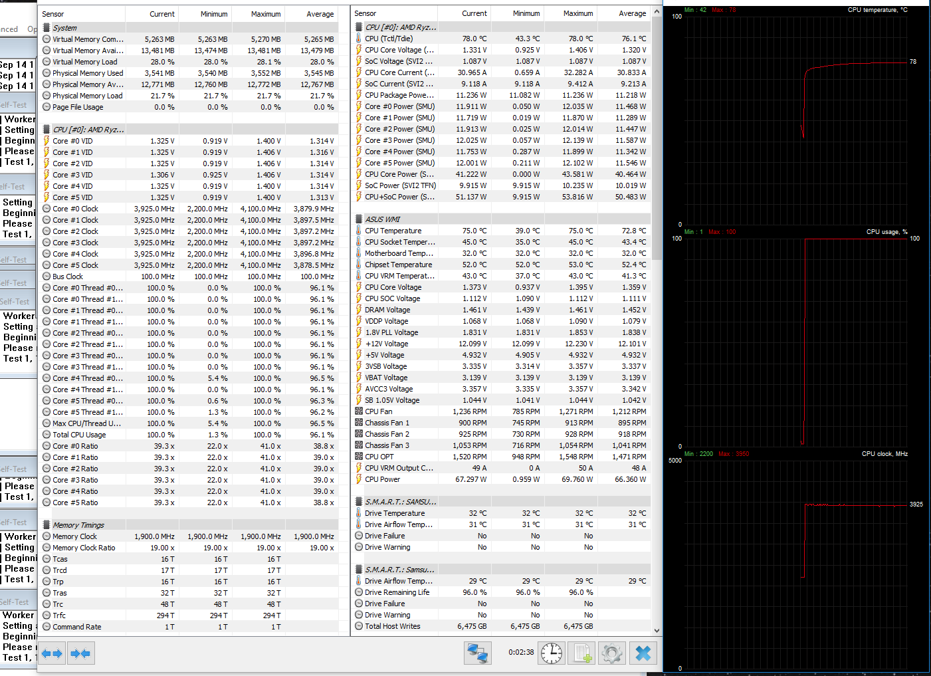Viewport: 931px width, 676px height.
Task: Select the SoC Power (SVI2 TFN) row
Action: pyautogui.click(x=500, y=185)
